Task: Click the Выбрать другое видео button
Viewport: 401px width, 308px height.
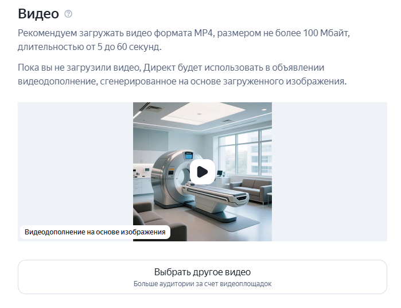Action: click(202, 277)
